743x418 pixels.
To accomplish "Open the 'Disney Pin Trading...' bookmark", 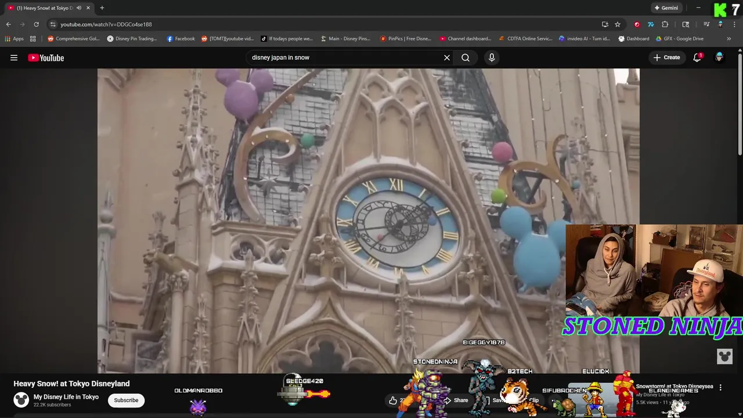I will (x=132, y=39).
